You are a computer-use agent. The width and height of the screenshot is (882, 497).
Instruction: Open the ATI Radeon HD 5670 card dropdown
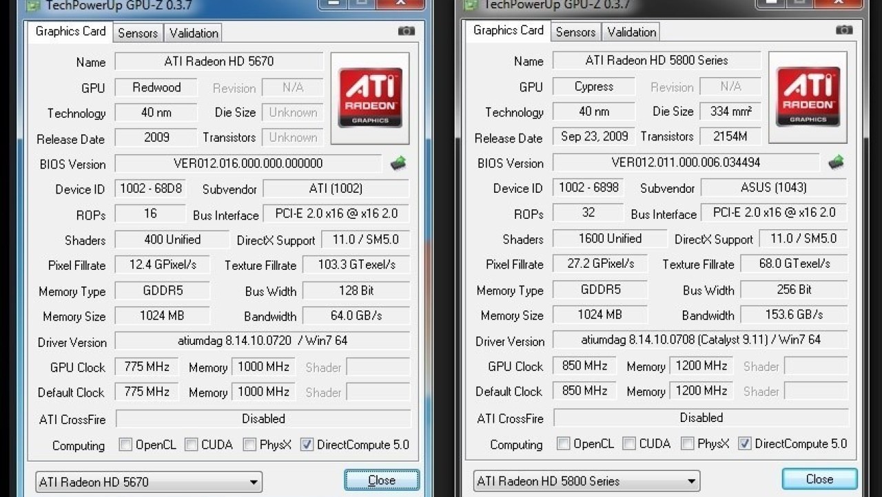point(149,482)
